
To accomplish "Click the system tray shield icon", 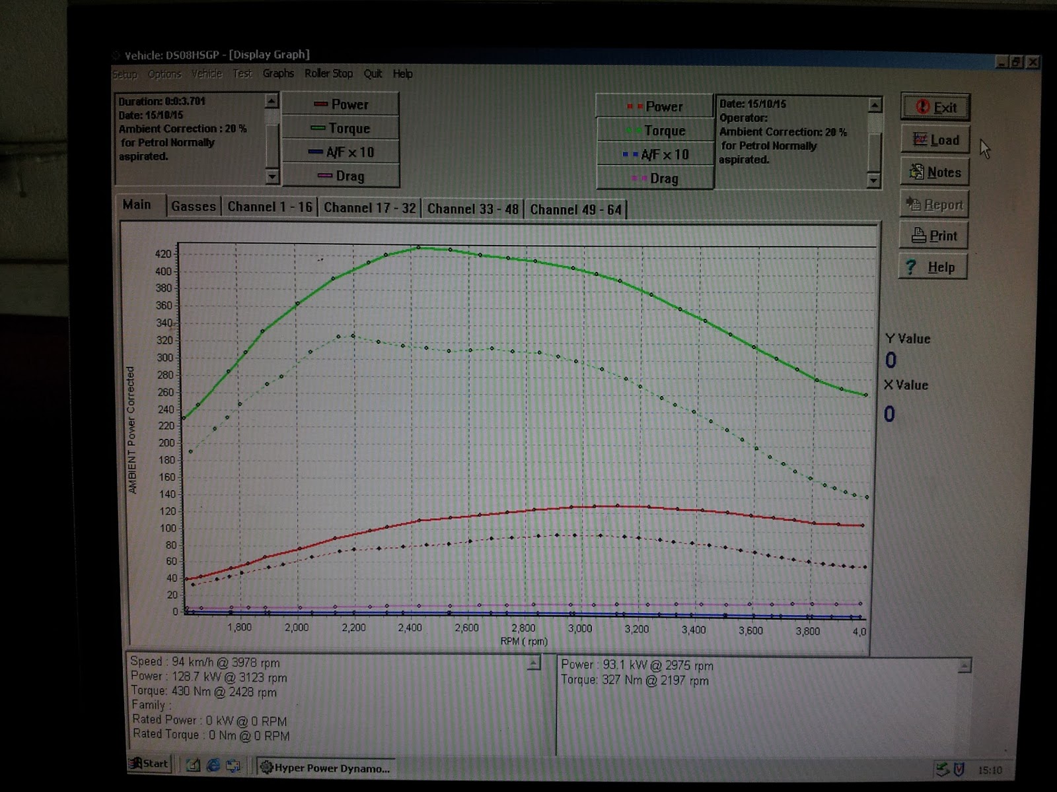I will (959, 770).
